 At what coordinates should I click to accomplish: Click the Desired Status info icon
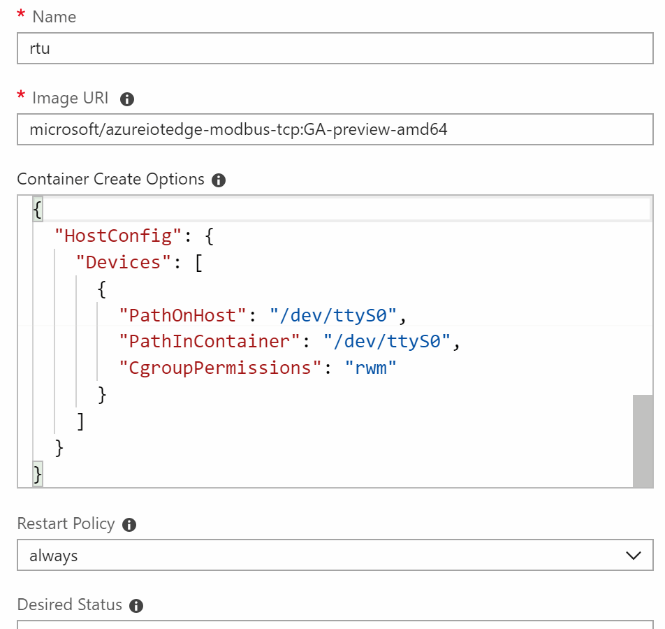click(x=136, y=606)
